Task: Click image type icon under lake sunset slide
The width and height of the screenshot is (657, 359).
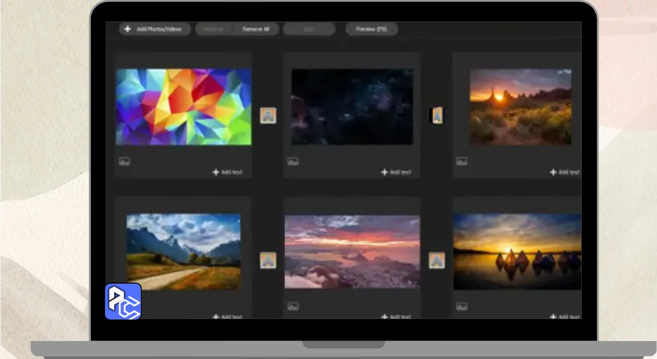Action: tap(461, 307)
